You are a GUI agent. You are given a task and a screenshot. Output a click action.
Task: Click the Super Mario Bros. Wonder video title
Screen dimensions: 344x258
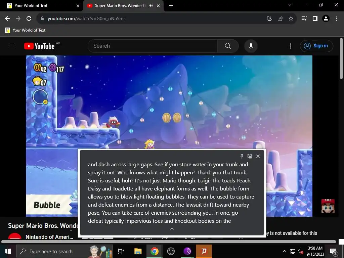[43, 225]
